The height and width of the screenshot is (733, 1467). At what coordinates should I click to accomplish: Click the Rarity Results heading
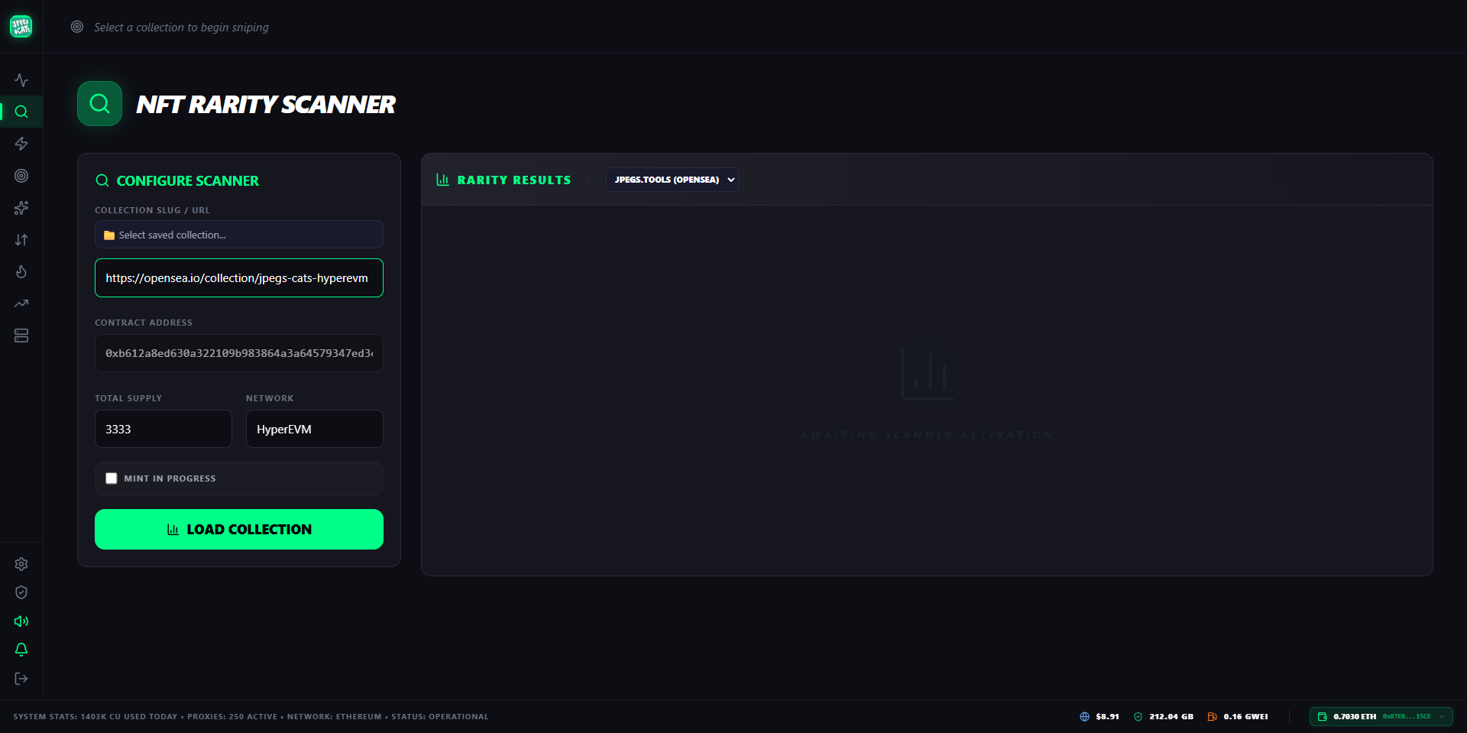(514, 180)
